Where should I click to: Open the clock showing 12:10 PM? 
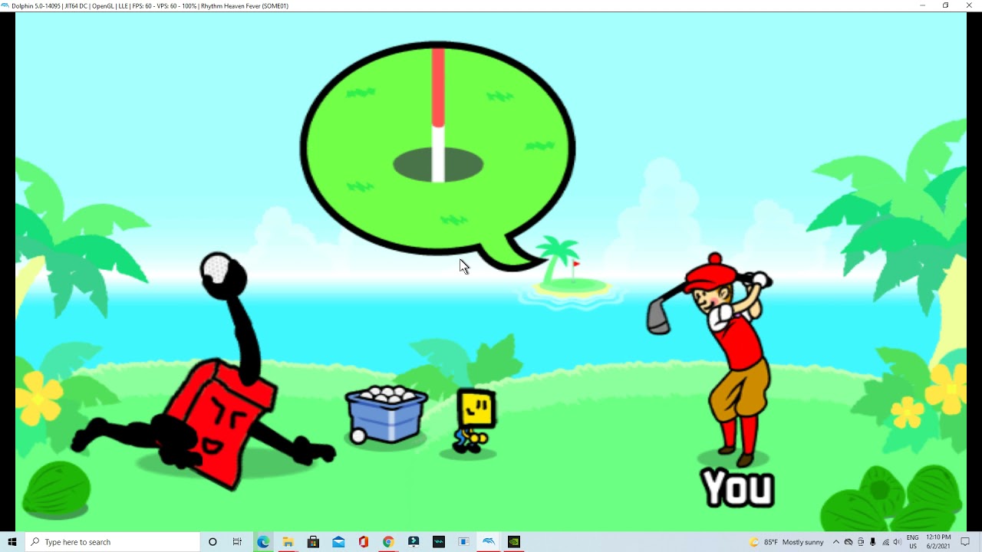(x=938, y=542)
